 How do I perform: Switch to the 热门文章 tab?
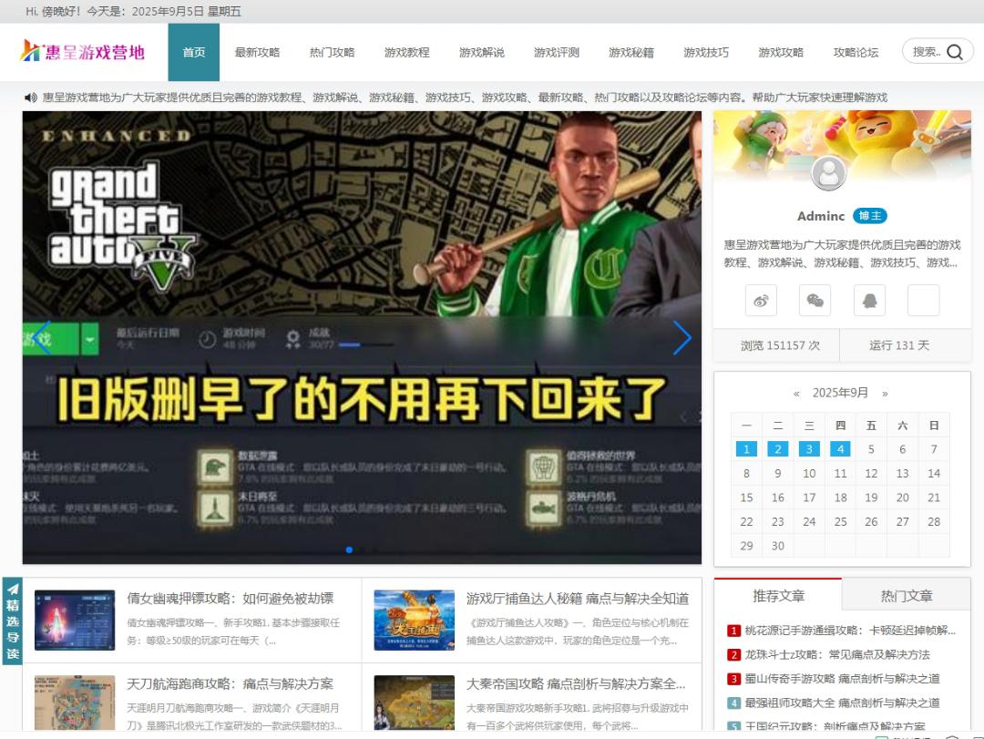pos(907,596)
